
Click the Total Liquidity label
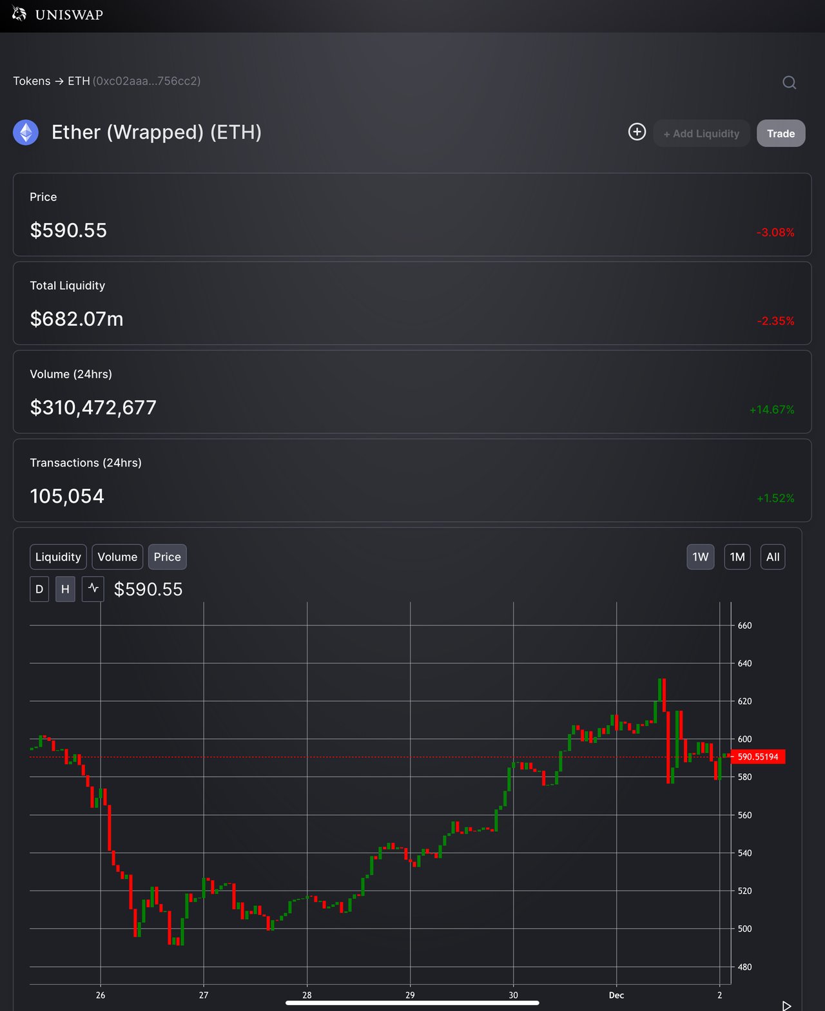coord(68,285)
